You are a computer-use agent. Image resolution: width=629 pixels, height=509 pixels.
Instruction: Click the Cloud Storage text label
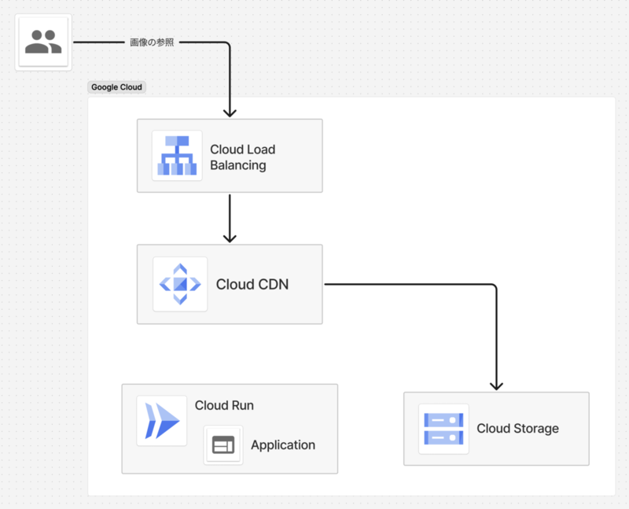(x=517, y=429)
